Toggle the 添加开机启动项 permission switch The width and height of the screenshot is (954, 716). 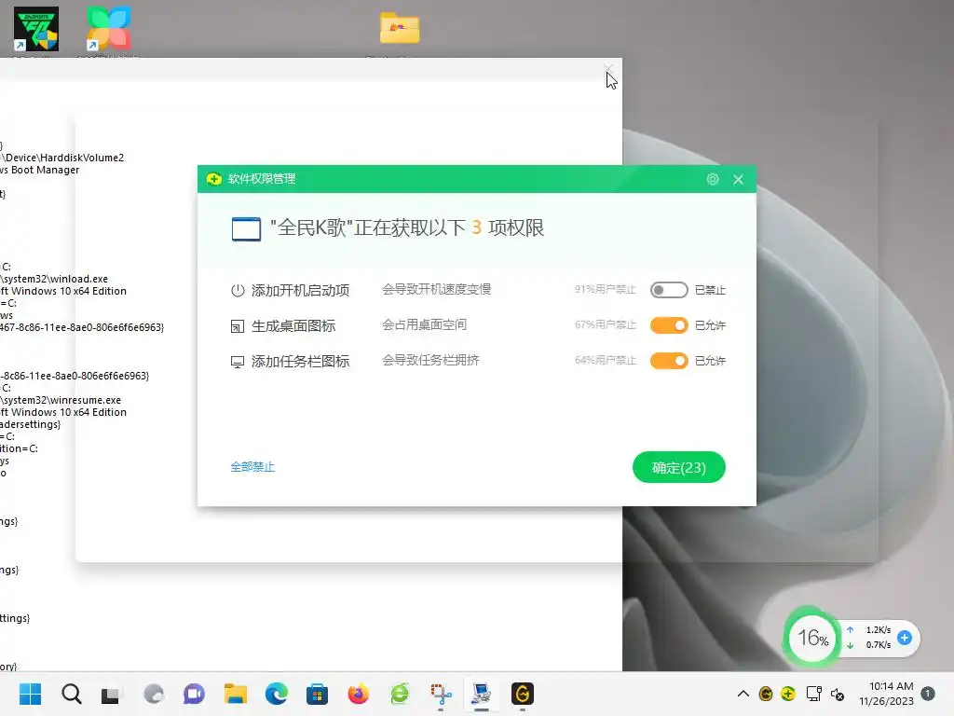[669, 290]
